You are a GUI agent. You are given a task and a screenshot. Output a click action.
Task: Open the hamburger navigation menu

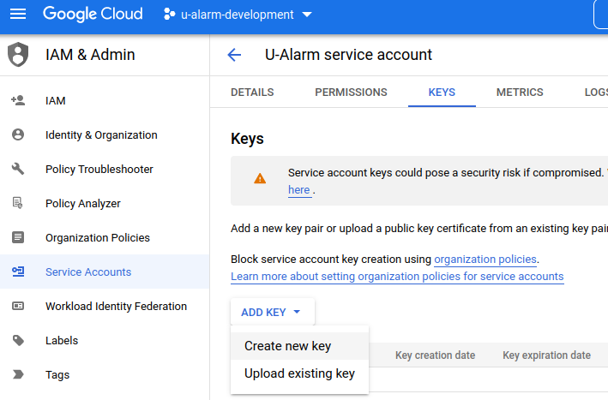(x=18, y=15)
